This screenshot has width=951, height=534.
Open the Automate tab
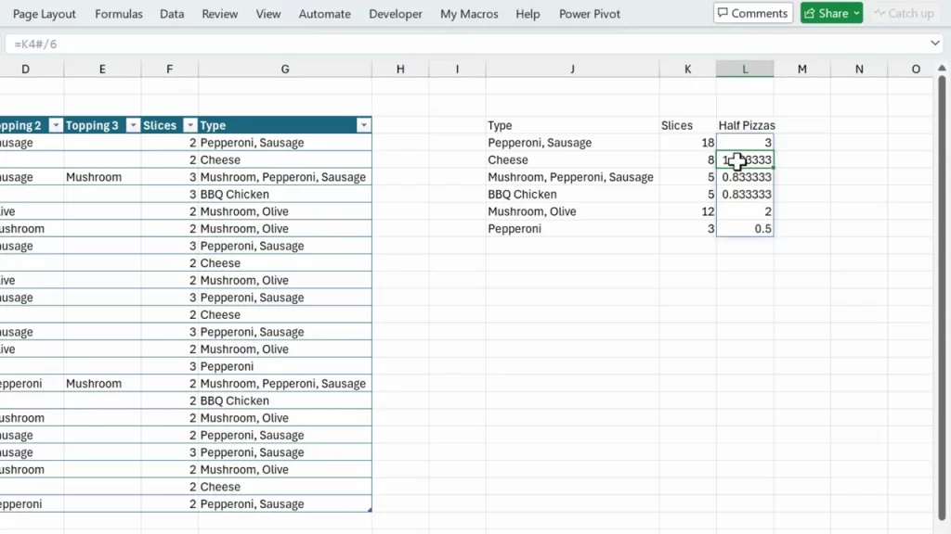click(324, 13)
